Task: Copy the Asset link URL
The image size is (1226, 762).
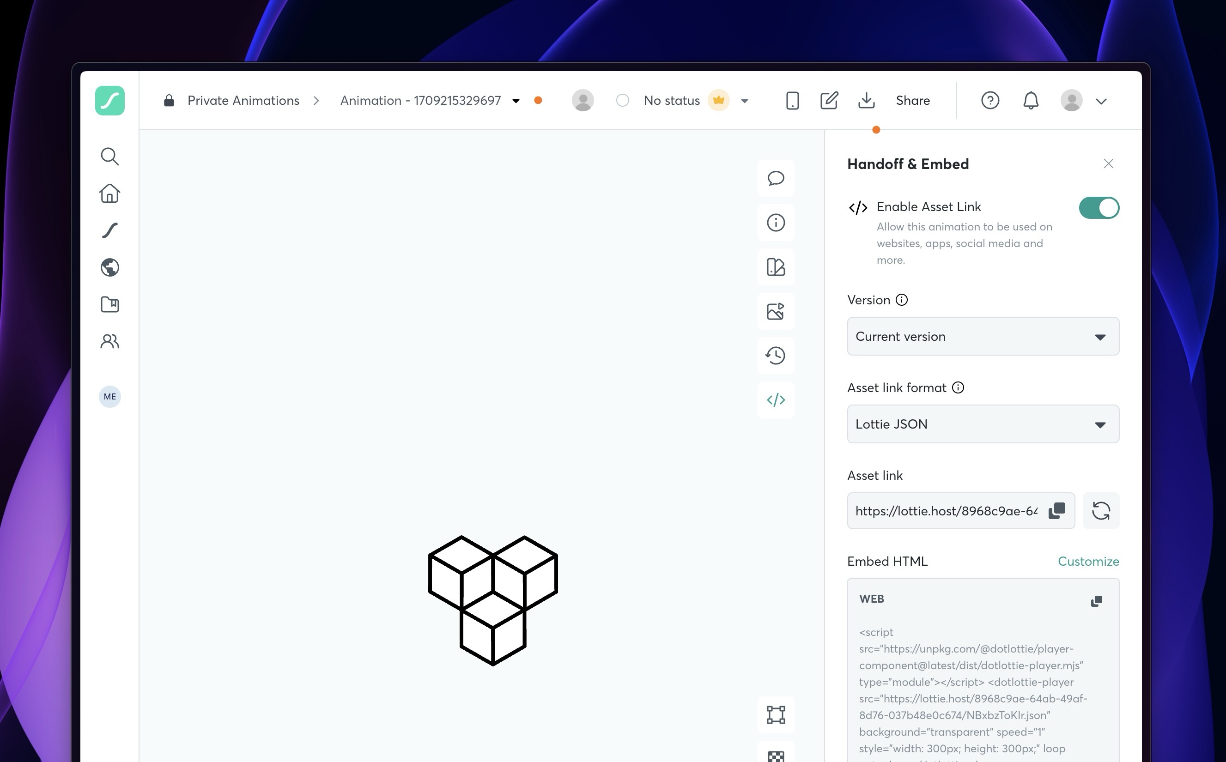Action: [1056, 510]
